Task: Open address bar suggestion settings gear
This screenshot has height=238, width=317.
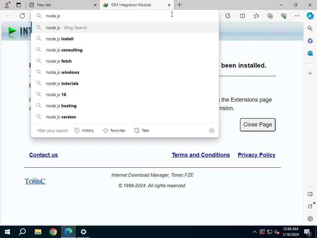Action: (x=212, y=130)
